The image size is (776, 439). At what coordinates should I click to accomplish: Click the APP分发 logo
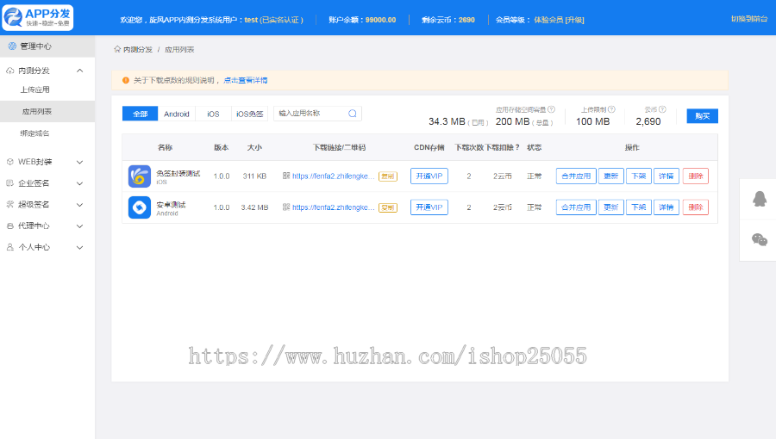click(x=38, y=18)
